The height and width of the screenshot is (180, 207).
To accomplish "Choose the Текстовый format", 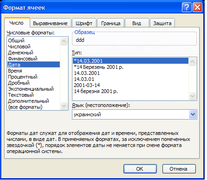I will coord(34,95).
